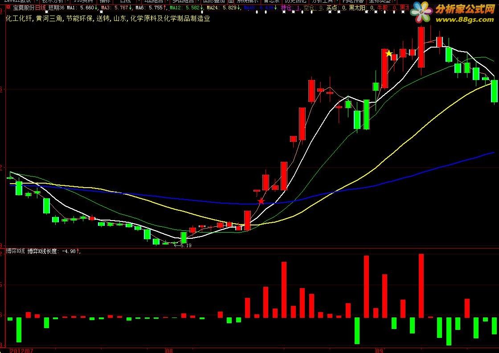Click the 买点: 0 indicator text
The image size is (499, 353).
335,8
